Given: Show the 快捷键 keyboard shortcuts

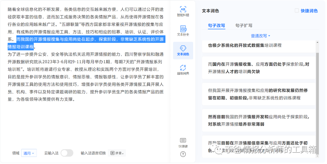Looking at the screenshot, I should tap(183, 143).
